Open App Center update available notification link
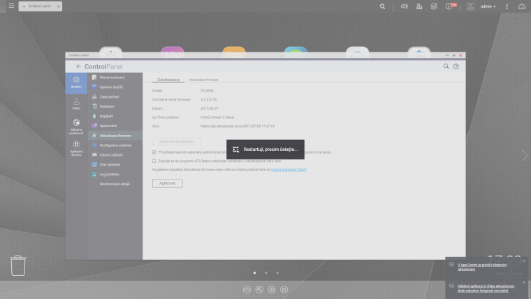The image size is (531, 299). pos(482,267)
